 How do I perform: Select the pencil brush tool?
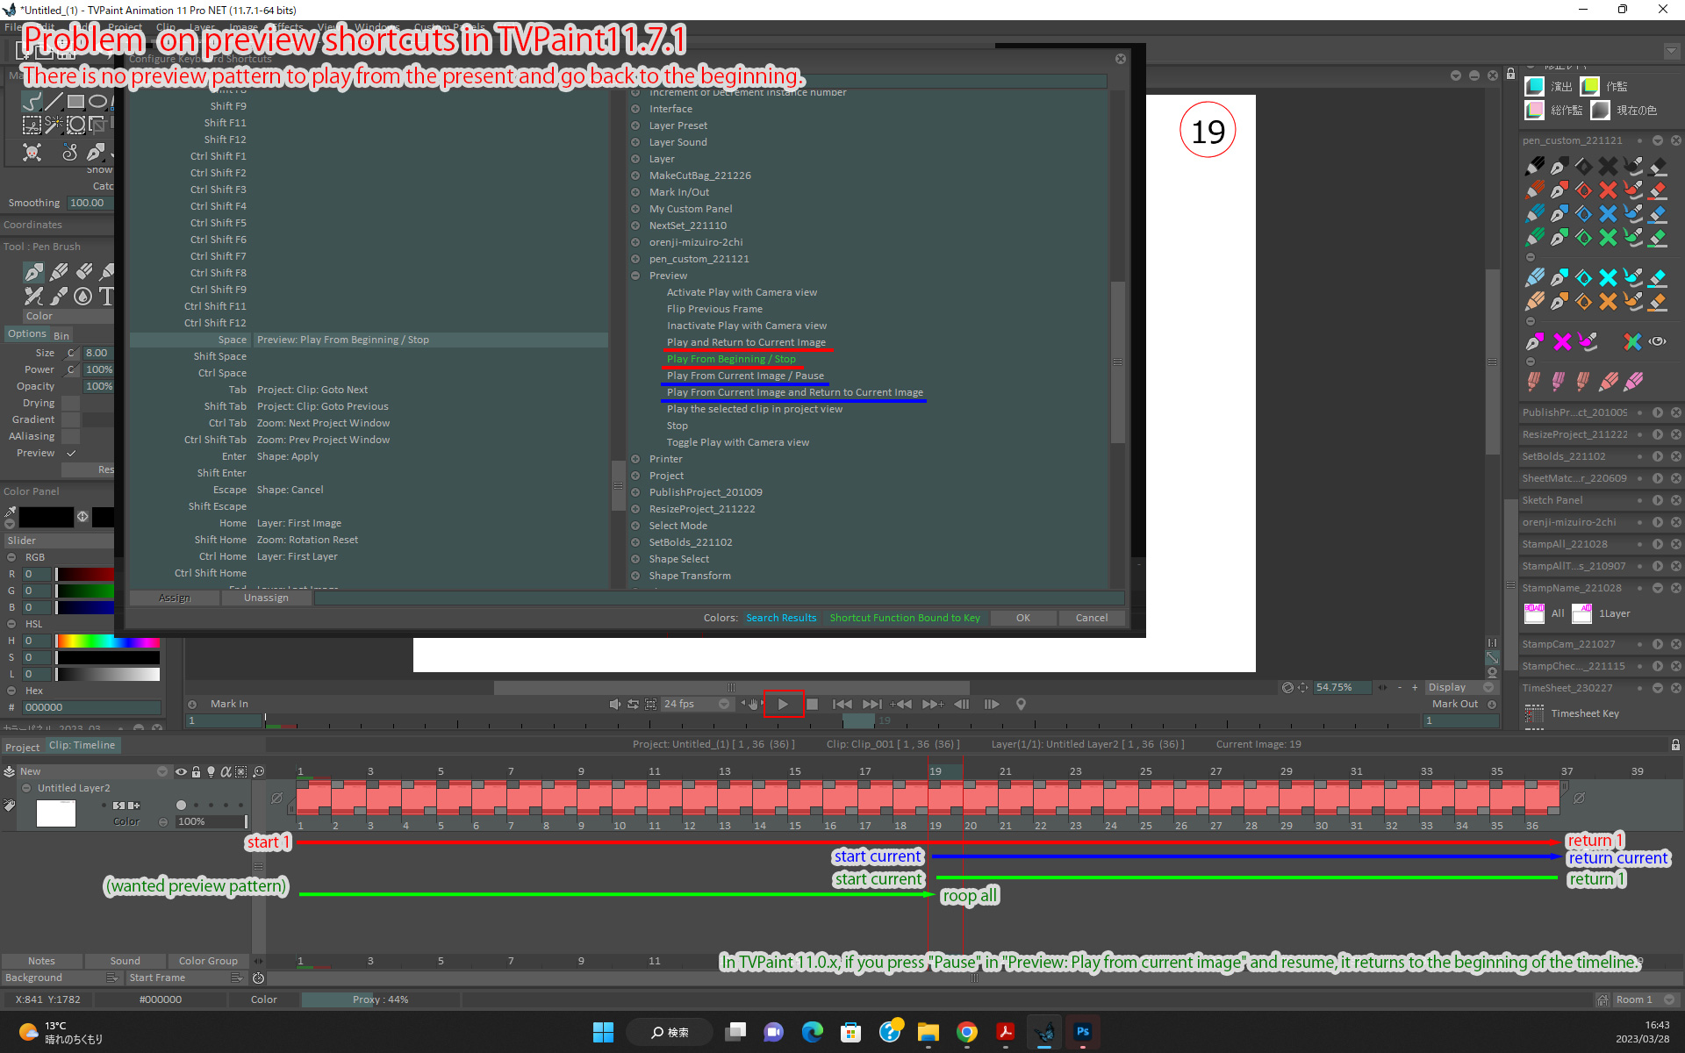point(59,272)
